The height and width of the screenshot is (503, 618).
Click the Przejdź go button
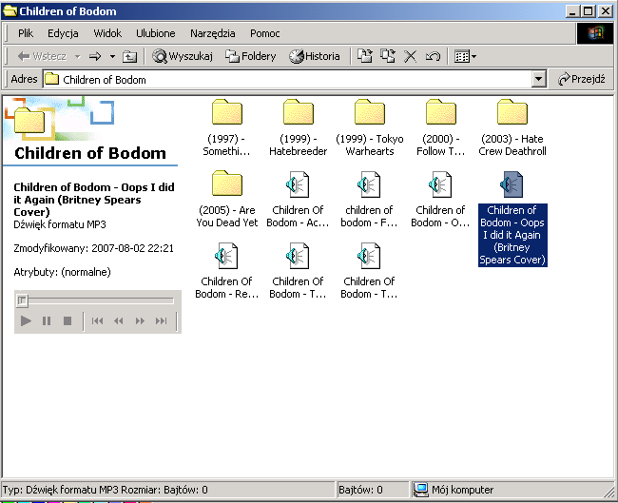pos(582,80)
